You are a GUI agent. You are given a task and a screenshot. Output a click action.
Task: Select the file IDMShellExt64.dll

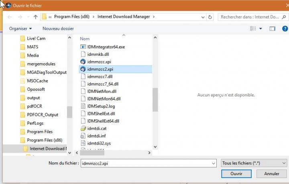click(100, 121)
